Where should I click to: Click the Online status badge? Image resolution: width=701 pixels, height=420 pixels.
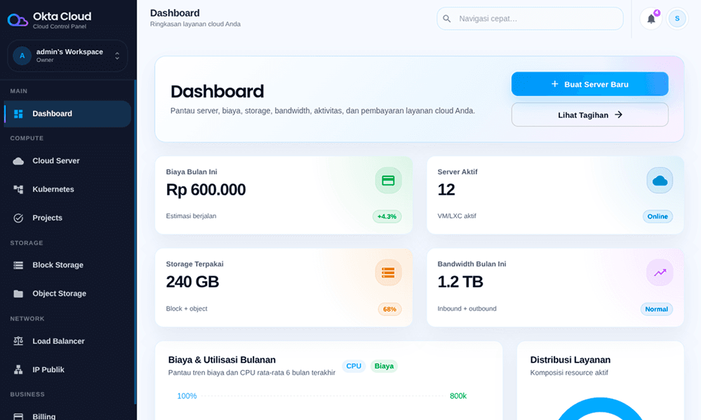tap(658, 217)
